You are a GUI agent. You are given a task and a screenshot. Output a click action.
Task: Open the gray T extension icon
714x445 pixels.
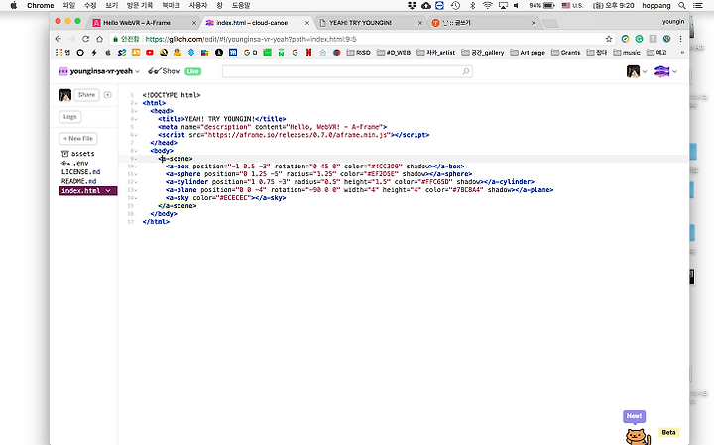(653, 39)
